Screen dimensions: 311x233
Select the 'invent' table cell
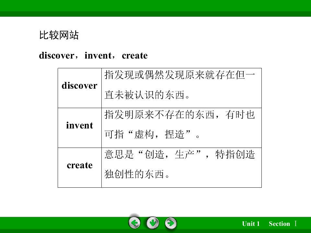coord(80,128)
